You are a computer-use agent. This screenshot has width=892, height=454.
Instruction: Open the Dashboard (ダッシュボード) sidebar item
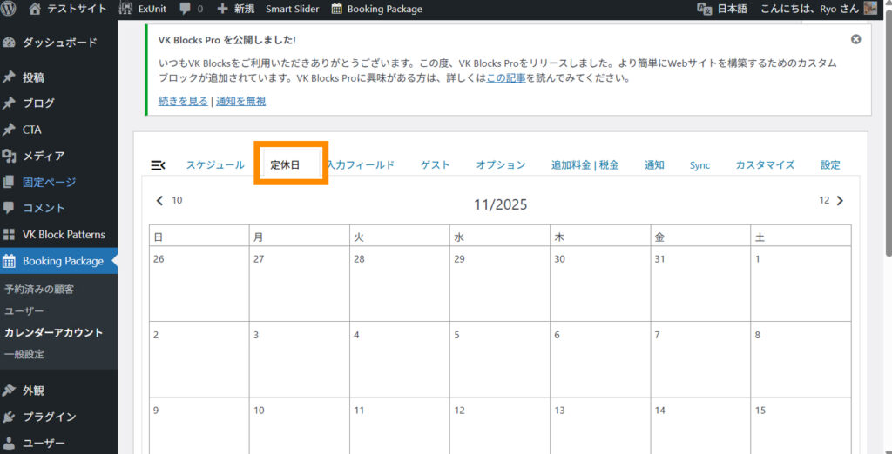click(x=59, y=43)
